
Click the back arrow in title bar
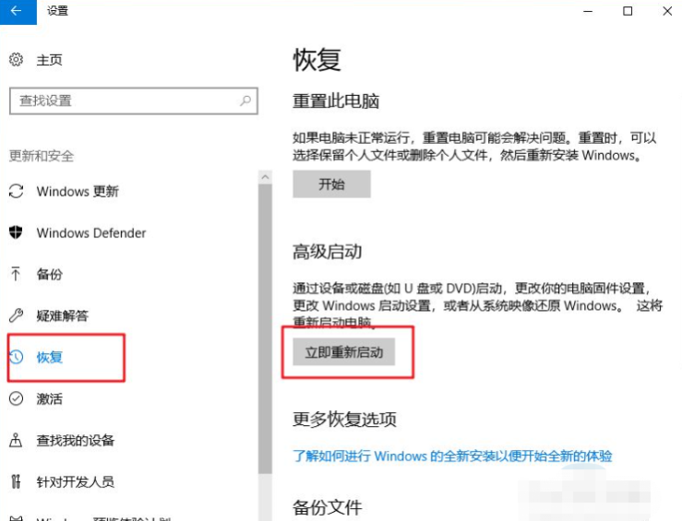(x=17, y=11)
